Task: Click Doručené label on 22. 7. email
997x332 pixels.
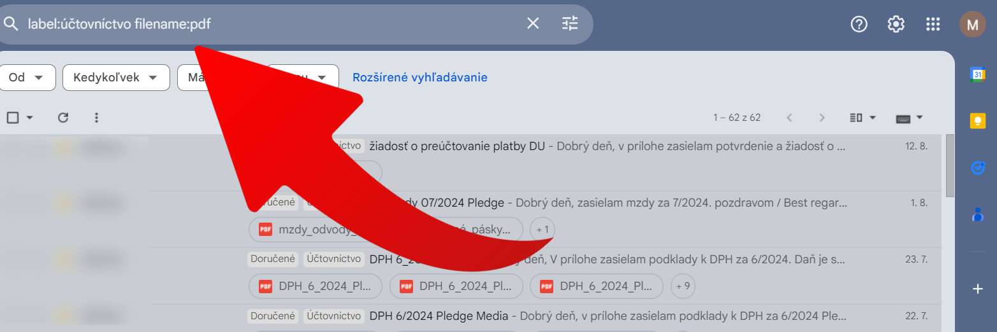Action: click(x=272, y=315)
